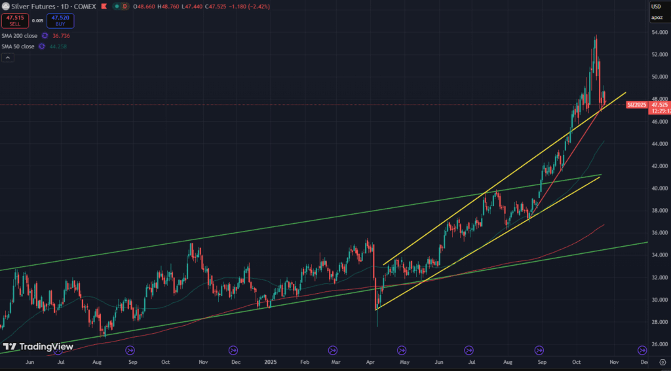Open the contract roll marker near March 2025

[332, 350]
